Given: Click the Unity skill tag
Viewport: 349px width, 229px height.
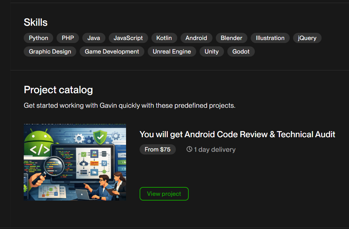Looking at the screenshot, I should [211, 51].
